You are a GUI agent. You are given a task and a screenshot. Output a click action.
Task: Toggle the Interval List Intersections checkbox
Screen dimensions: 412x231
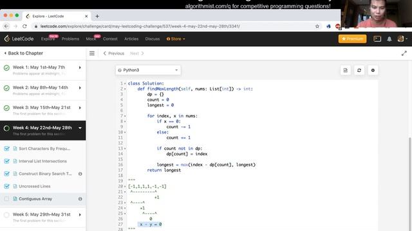pyautogui.click(x=6, y=161)
